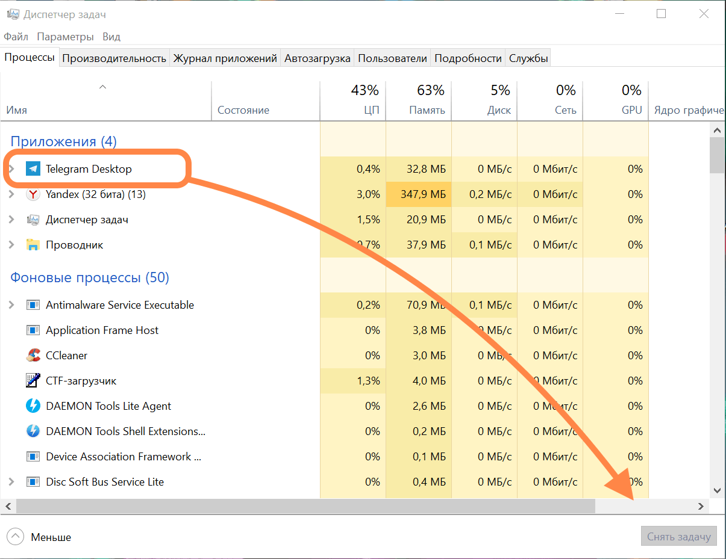Click horizontal scrollbar right arrow

point(701,507)
